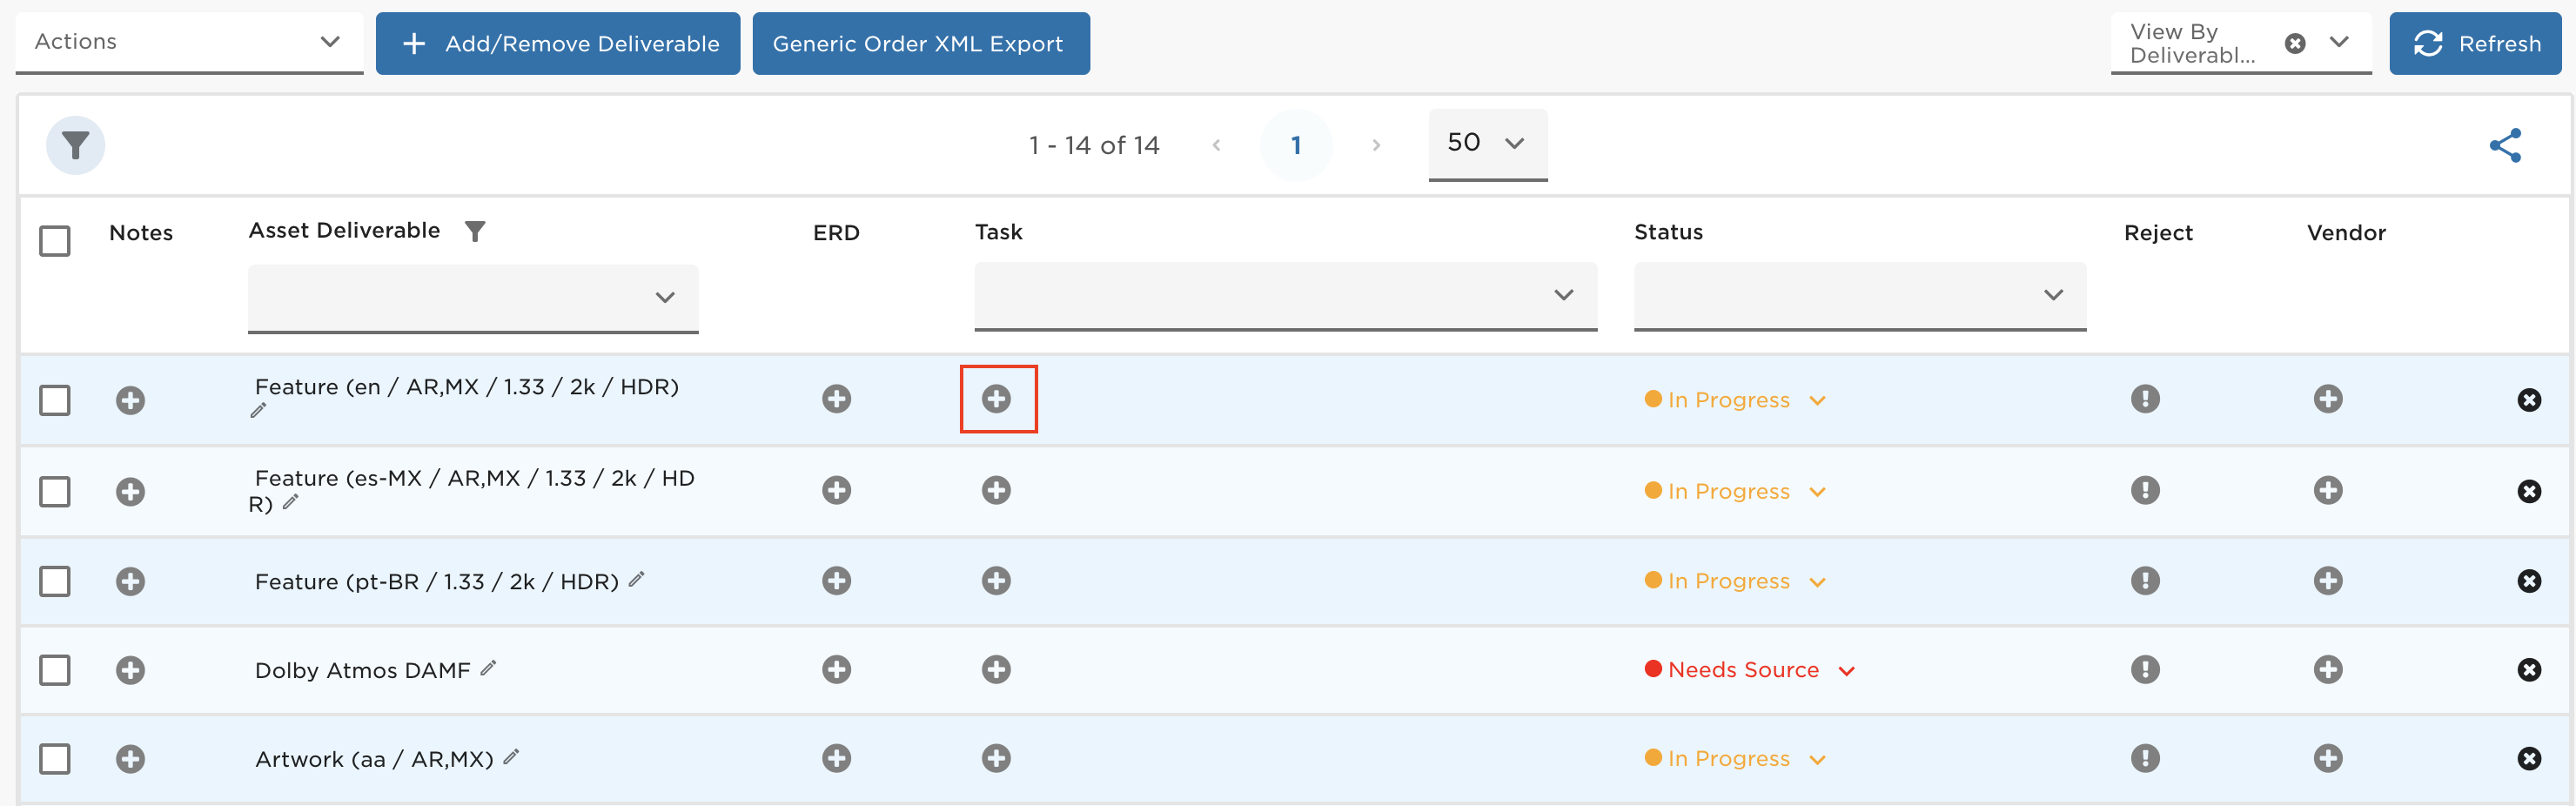Image resolution: width=2576 pixels, height=806 pixels.
Task: Click the Vendor column header
Action: [x=2346, y=233]
